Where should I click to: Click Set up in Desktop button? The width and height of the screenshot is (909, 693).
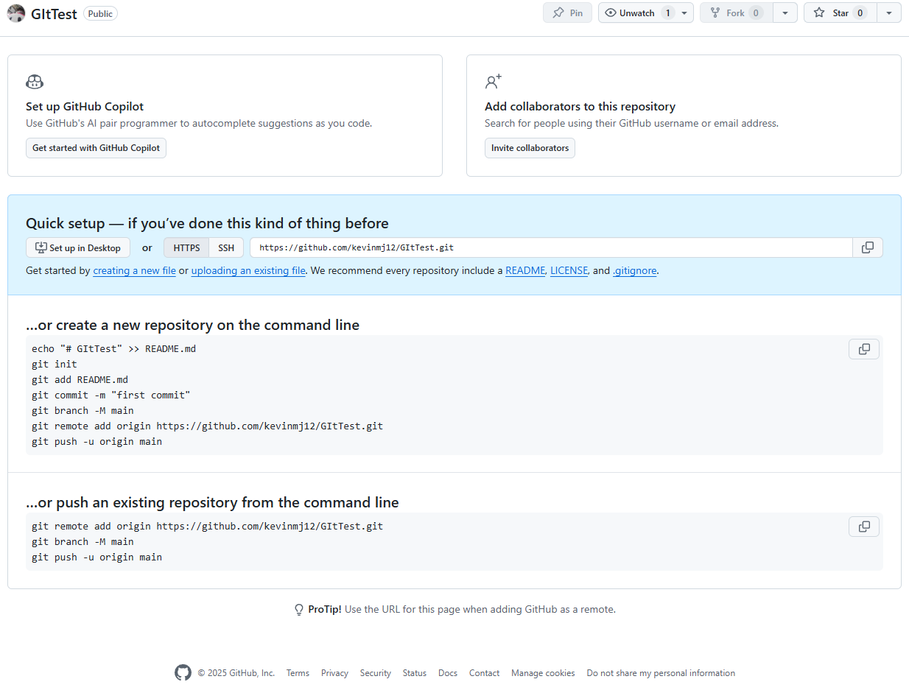78,247
